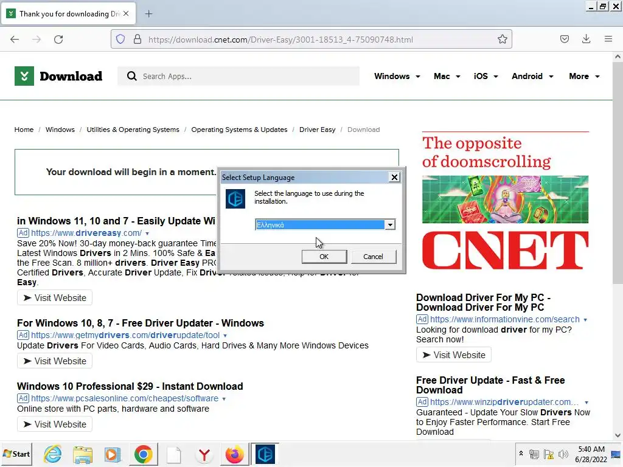
Task: Click Visit Website under getmydrivers ad
Action: [54, 361]
